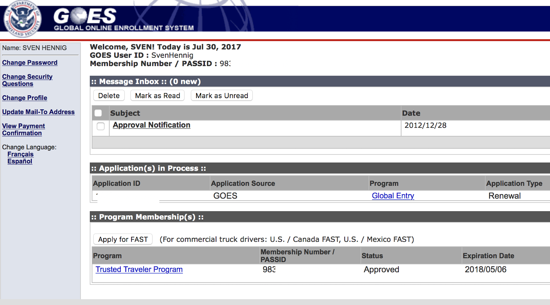
Task: Click the Mark as Unread button
Action: (222, 96)
